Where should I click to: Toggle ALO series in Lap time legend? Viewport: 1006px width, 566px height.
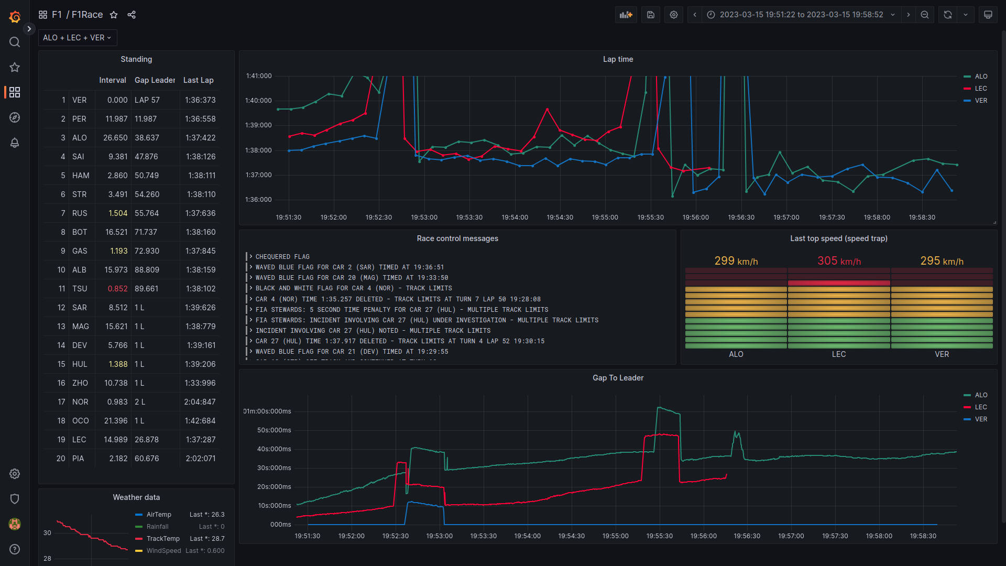(x=981, y=77)
